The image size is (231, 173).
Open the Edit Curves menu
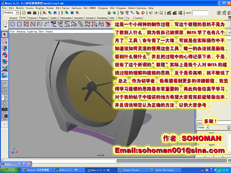(x=62, y=8)
